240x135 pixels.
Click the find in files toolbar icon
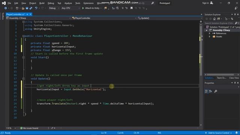105,8
